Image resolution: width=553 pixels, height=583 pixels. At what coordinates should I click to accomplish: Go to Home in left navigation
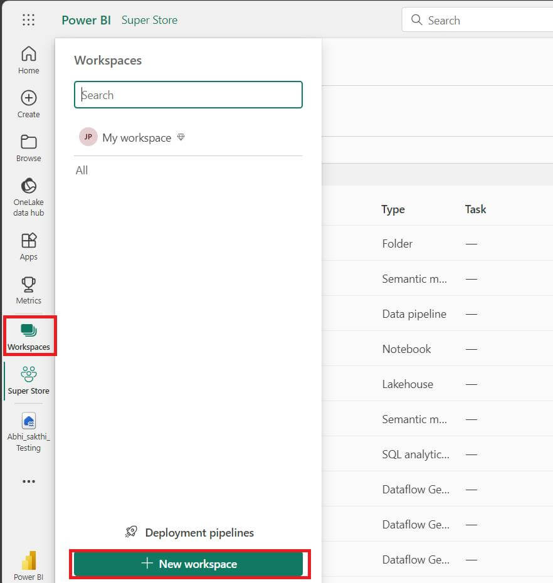(x=29, y=60)
